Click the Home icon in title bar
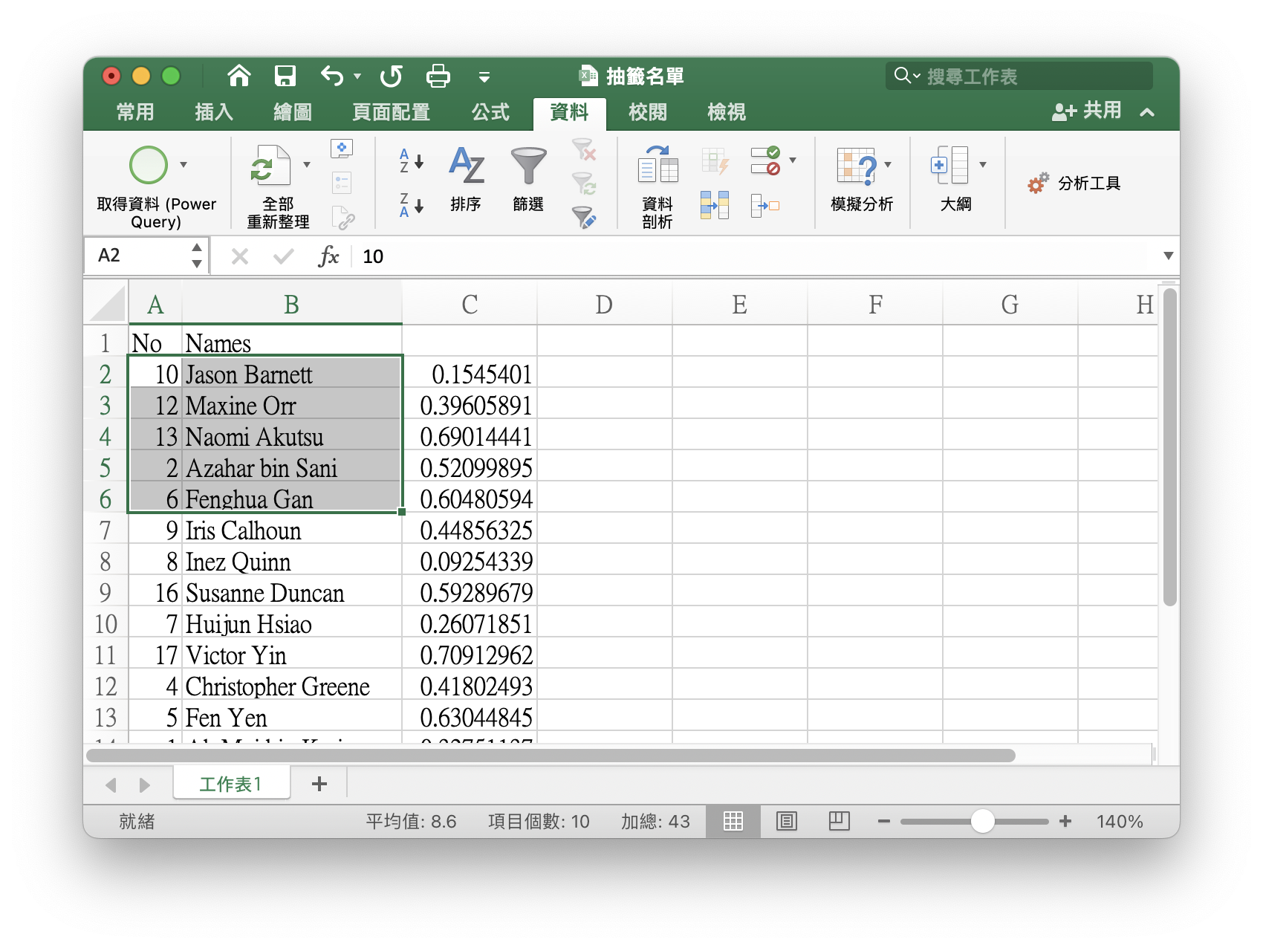Screen dimensions: 1263x948 [x=238, y=76]
